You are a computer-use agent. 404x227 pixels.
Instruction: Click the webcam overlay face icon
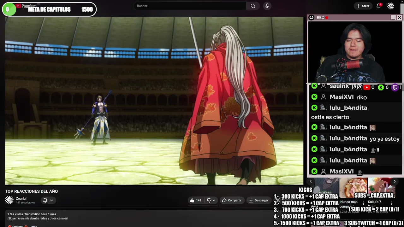pos(311,18)
